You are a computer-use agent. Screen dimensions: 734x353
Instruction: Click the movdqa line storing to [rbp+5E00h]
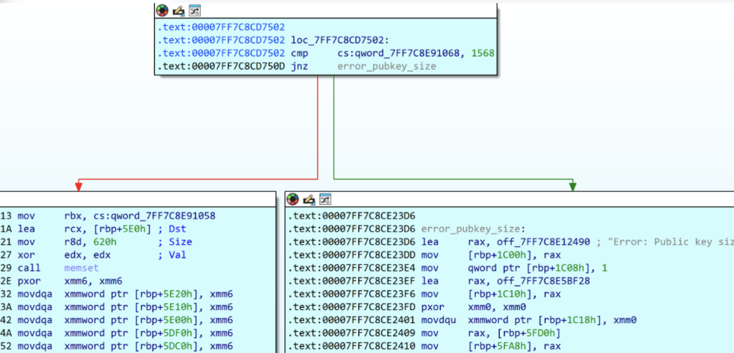tap(116, 320)
